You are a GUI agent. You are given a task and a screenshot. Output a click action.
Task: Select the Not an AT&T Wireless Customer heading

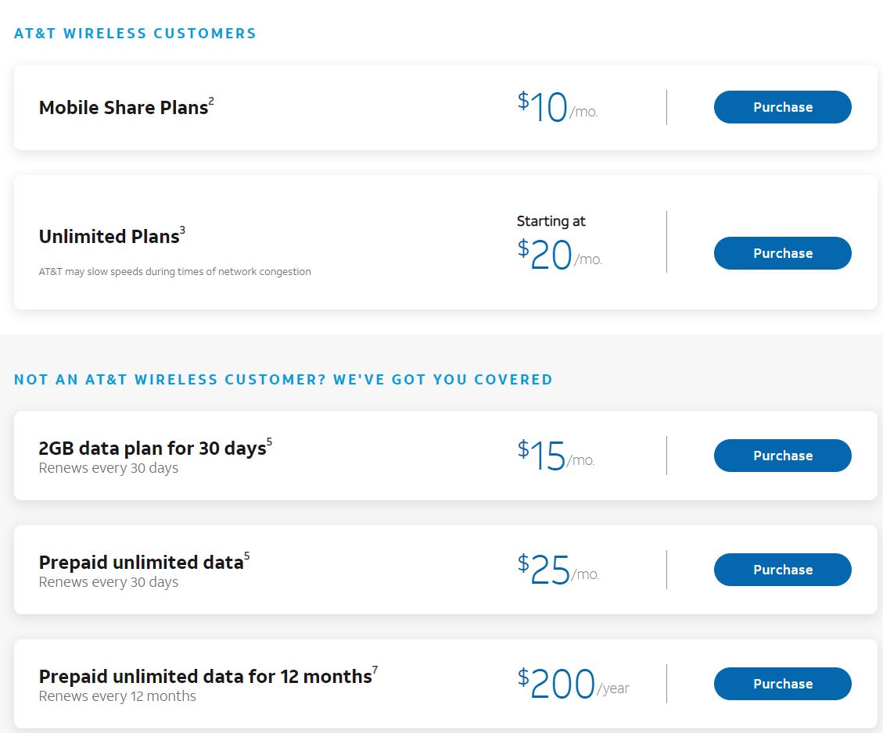(x=283, y=380)
